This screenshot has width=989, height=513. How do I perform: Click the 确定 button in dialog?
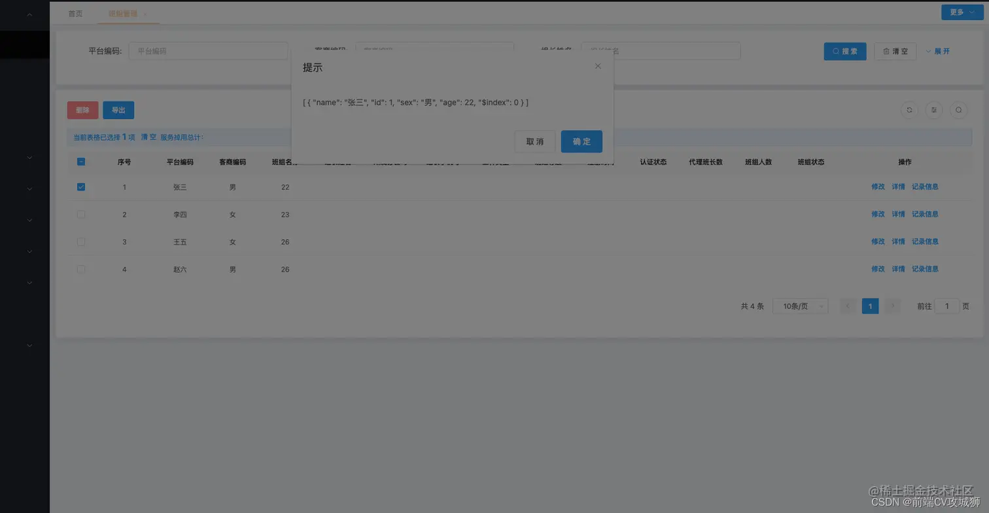click(x=581, y=141)
